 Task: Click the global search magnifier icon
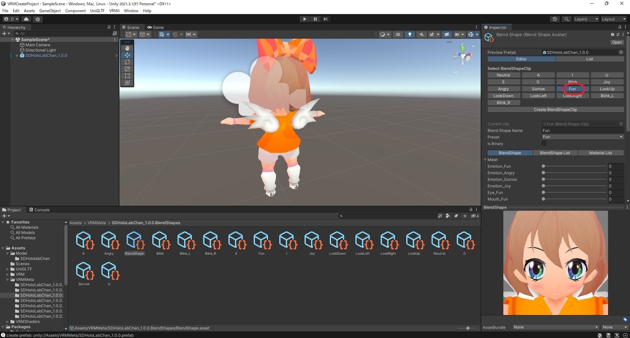point(566,19)
